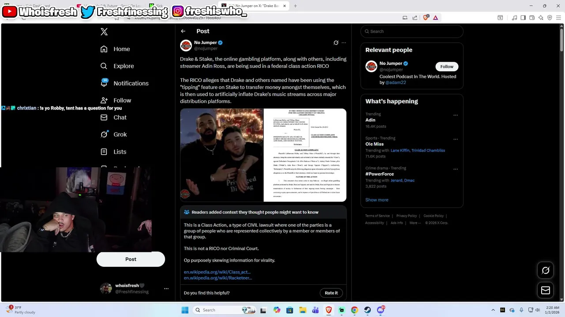
Task: Click the Brave Shields lion icon
Action: pos(426,18)
